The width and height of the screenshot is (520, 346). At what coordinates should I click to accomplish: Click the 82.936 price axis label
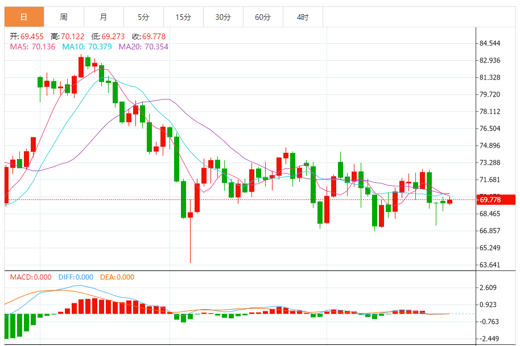coord(490,60)
